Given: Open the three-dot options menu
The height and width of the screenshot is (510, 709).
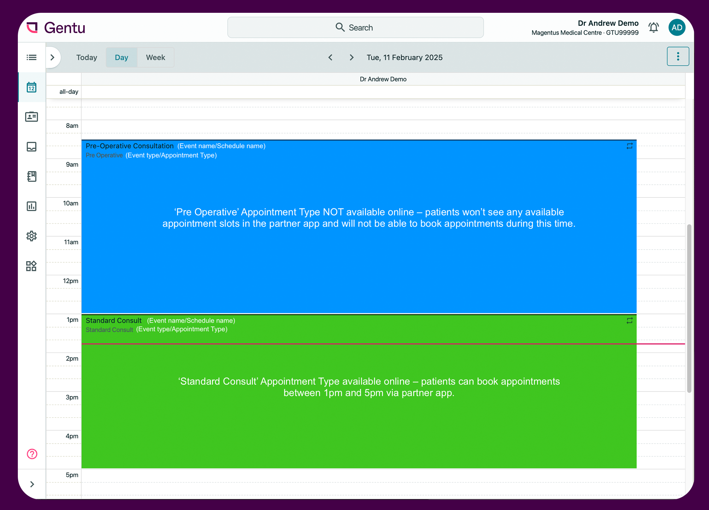Looking at the screenshot, I should coord(678,57).
